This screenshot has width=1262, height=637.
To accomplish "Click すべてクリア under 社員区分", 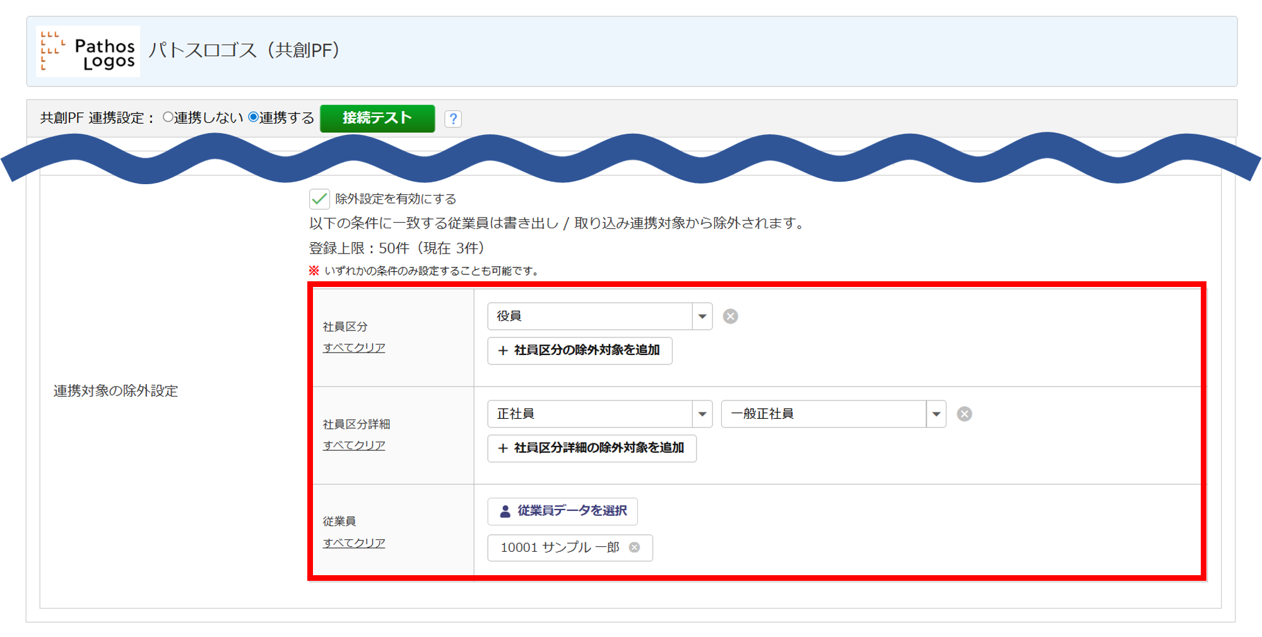I will point(354,348).
